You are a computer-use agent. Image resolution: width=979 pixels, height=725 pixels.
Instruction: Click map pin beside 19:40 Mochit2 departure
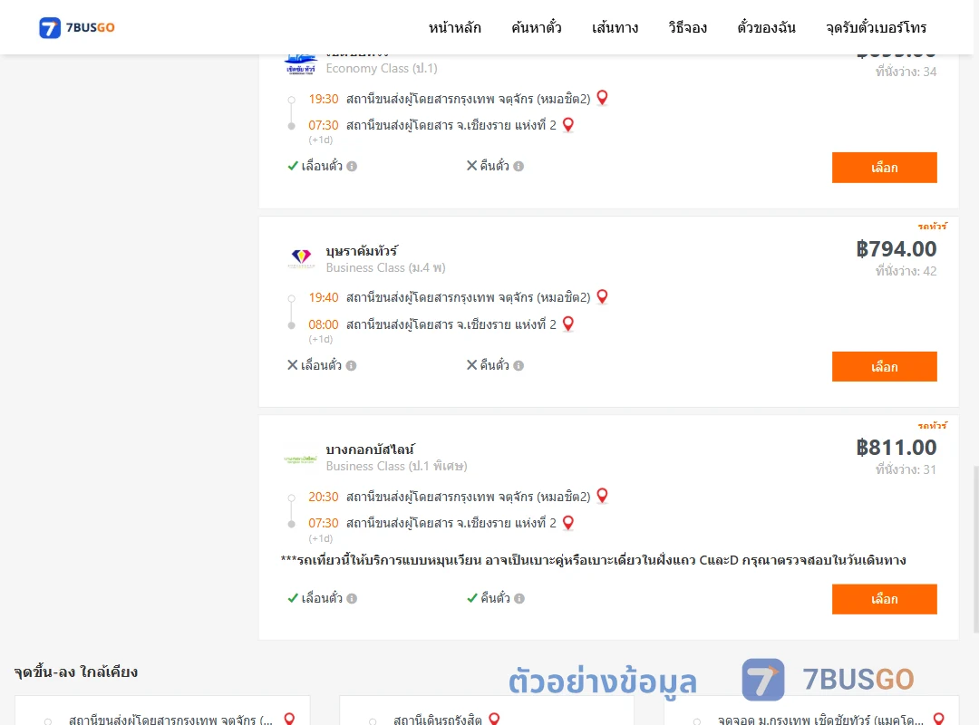tap(602, 296)
